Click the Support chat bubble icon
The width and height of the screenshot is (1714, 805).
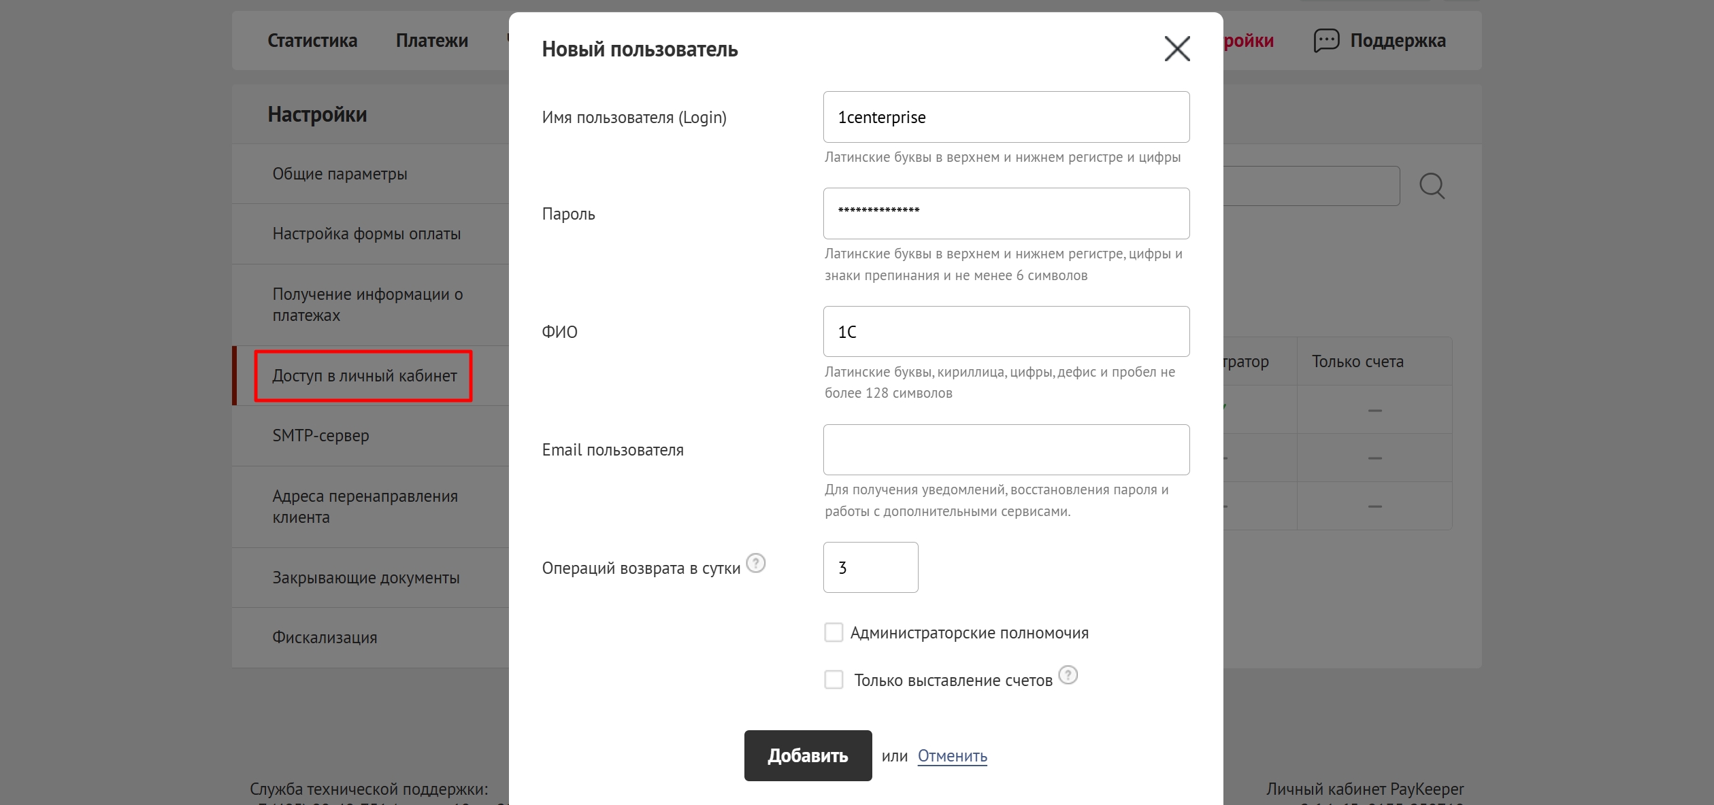[x=1326, y=41]
